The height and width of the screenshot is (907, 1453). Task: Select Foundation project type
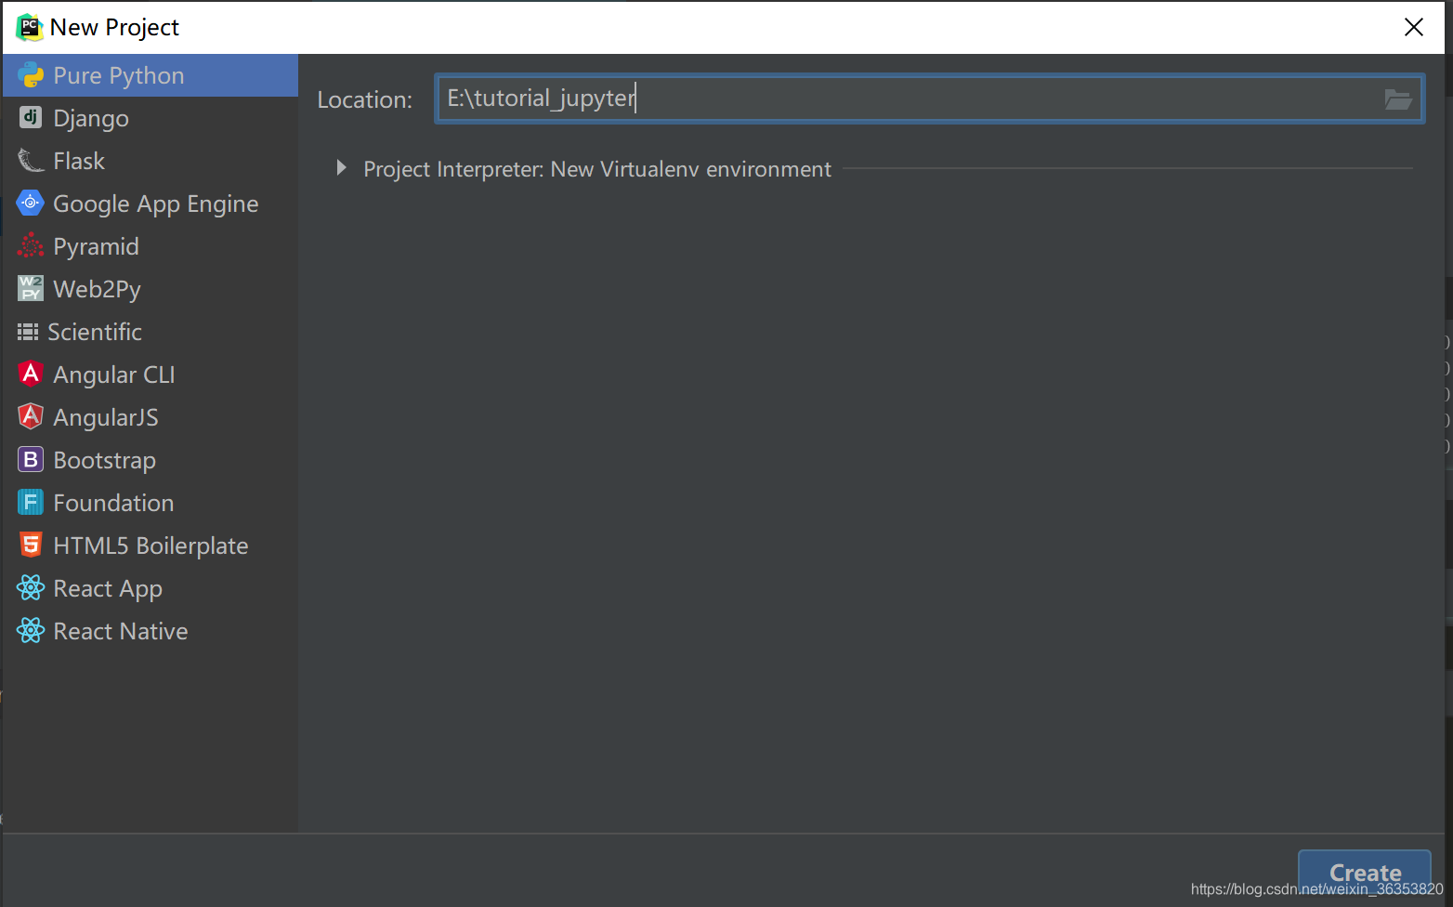click(151, 503)
